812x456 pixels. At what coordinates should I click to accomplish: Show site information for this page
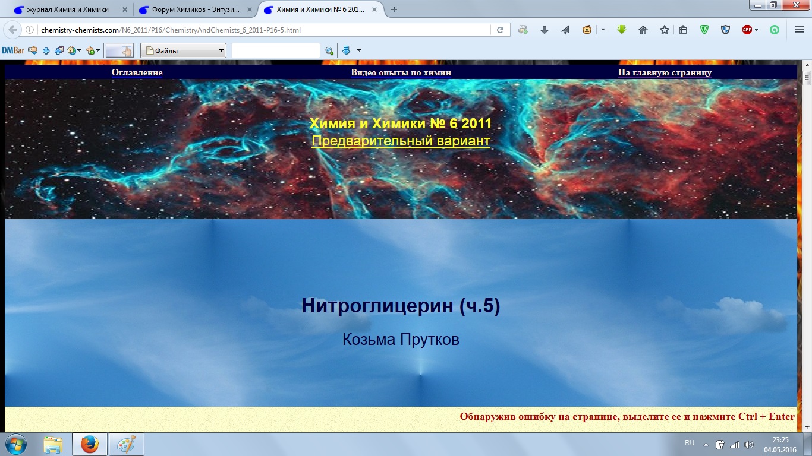(30, 30)
